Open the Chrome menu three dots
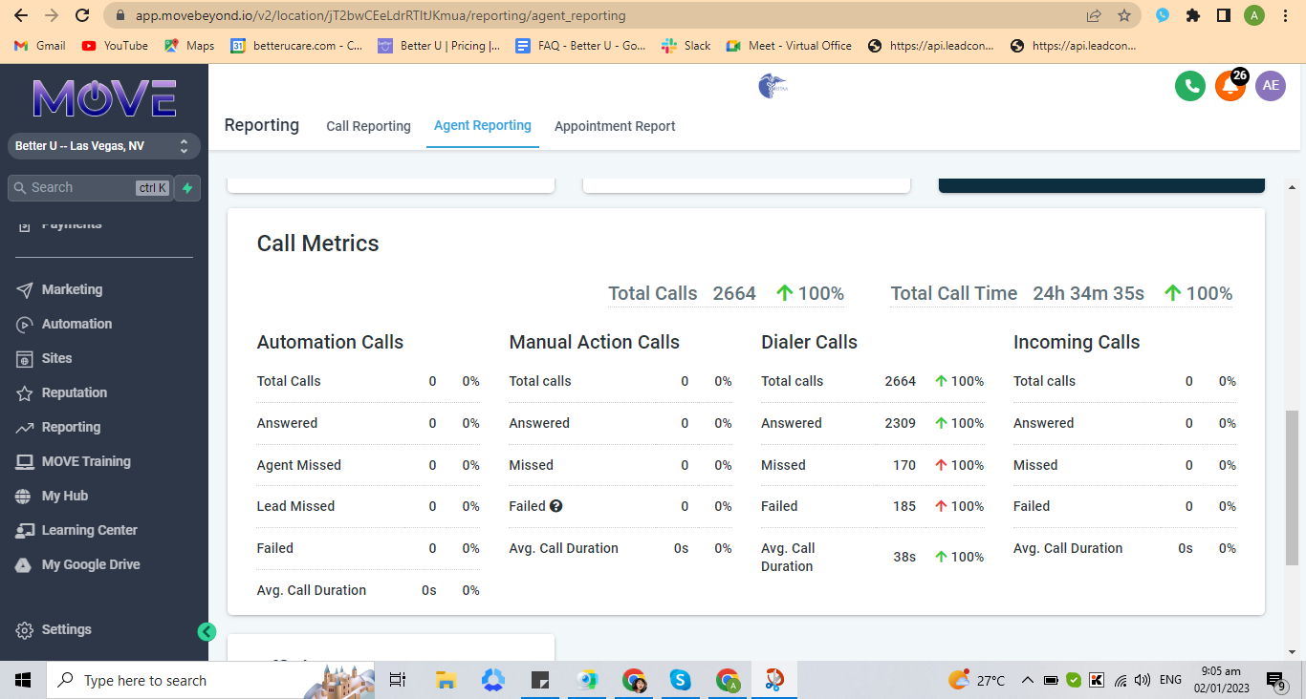Screen dimensions: 1306x699 pos(1286,15)
